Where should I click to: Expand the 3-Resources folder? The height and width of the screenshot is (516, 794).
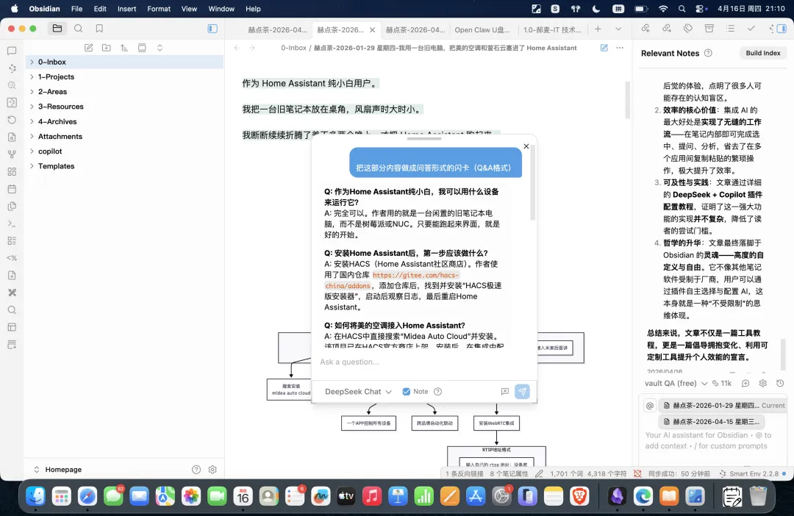pos(32,107)
